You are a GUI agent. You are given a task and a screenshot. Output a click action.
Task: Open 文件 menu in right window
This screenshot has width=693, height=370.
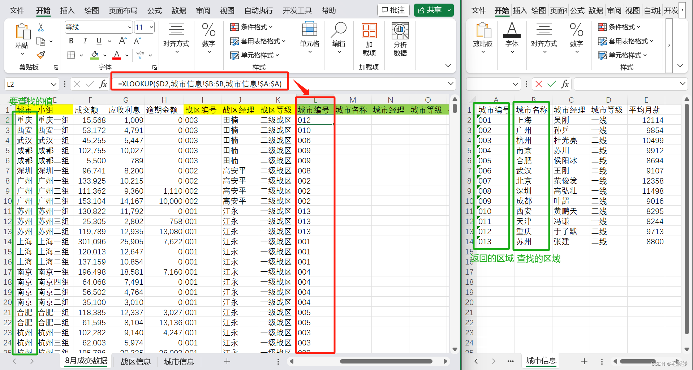point(479,10)
